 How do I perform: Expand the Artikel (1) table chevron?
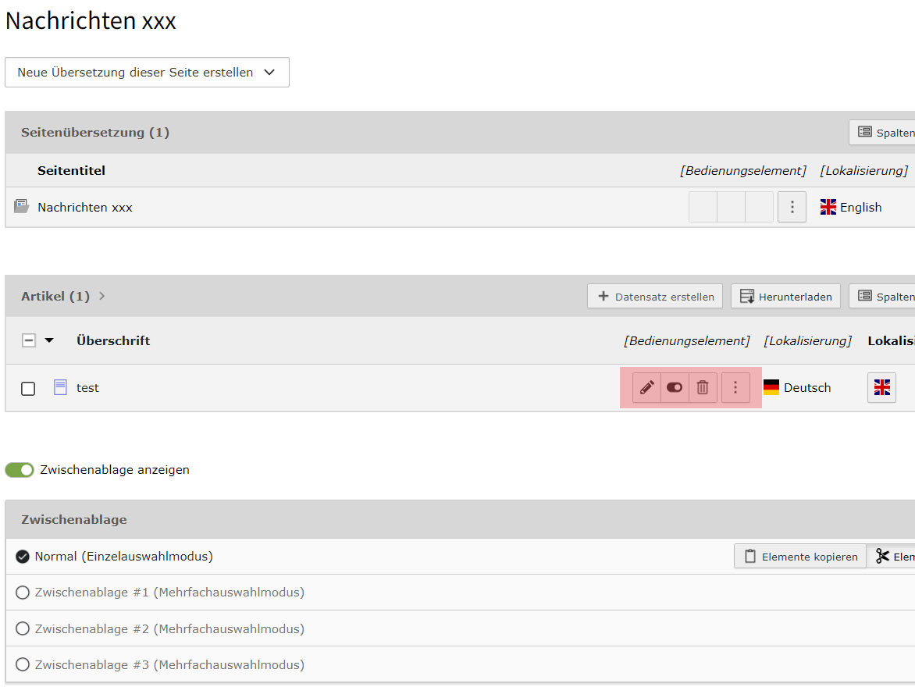[x=102, y=297]
